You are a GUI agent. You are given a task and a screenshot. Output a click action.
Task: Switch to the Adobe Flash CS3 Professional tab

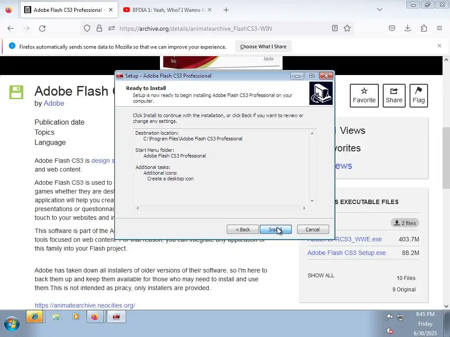coord(69,10)
